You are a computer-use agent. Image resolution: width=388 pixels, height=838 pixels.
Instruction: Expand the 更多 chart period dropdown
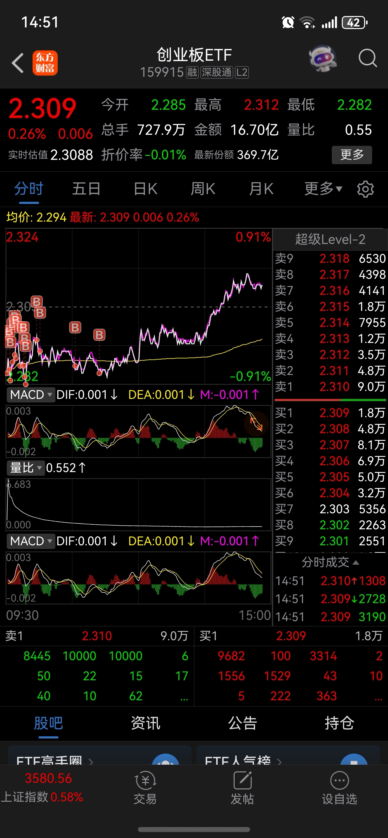tap(323, 189)
